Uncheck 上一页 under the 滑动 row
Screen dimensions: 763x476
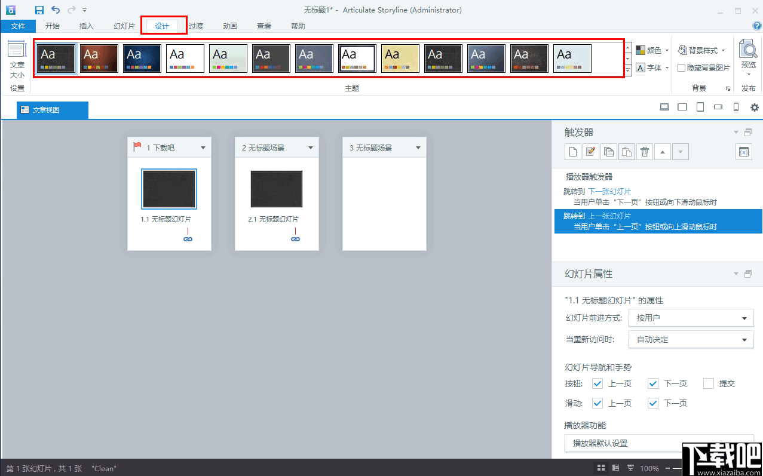tap(597, 403)
